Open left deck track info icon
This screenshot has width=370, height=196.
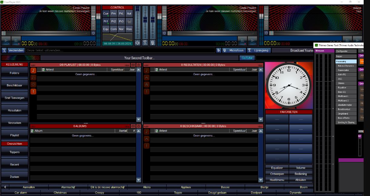tap(93, 33)
